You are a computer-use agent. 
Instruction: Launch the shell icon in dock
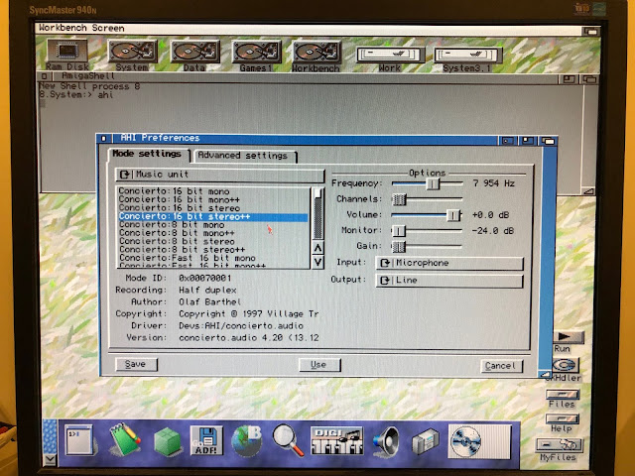[79, 439]
